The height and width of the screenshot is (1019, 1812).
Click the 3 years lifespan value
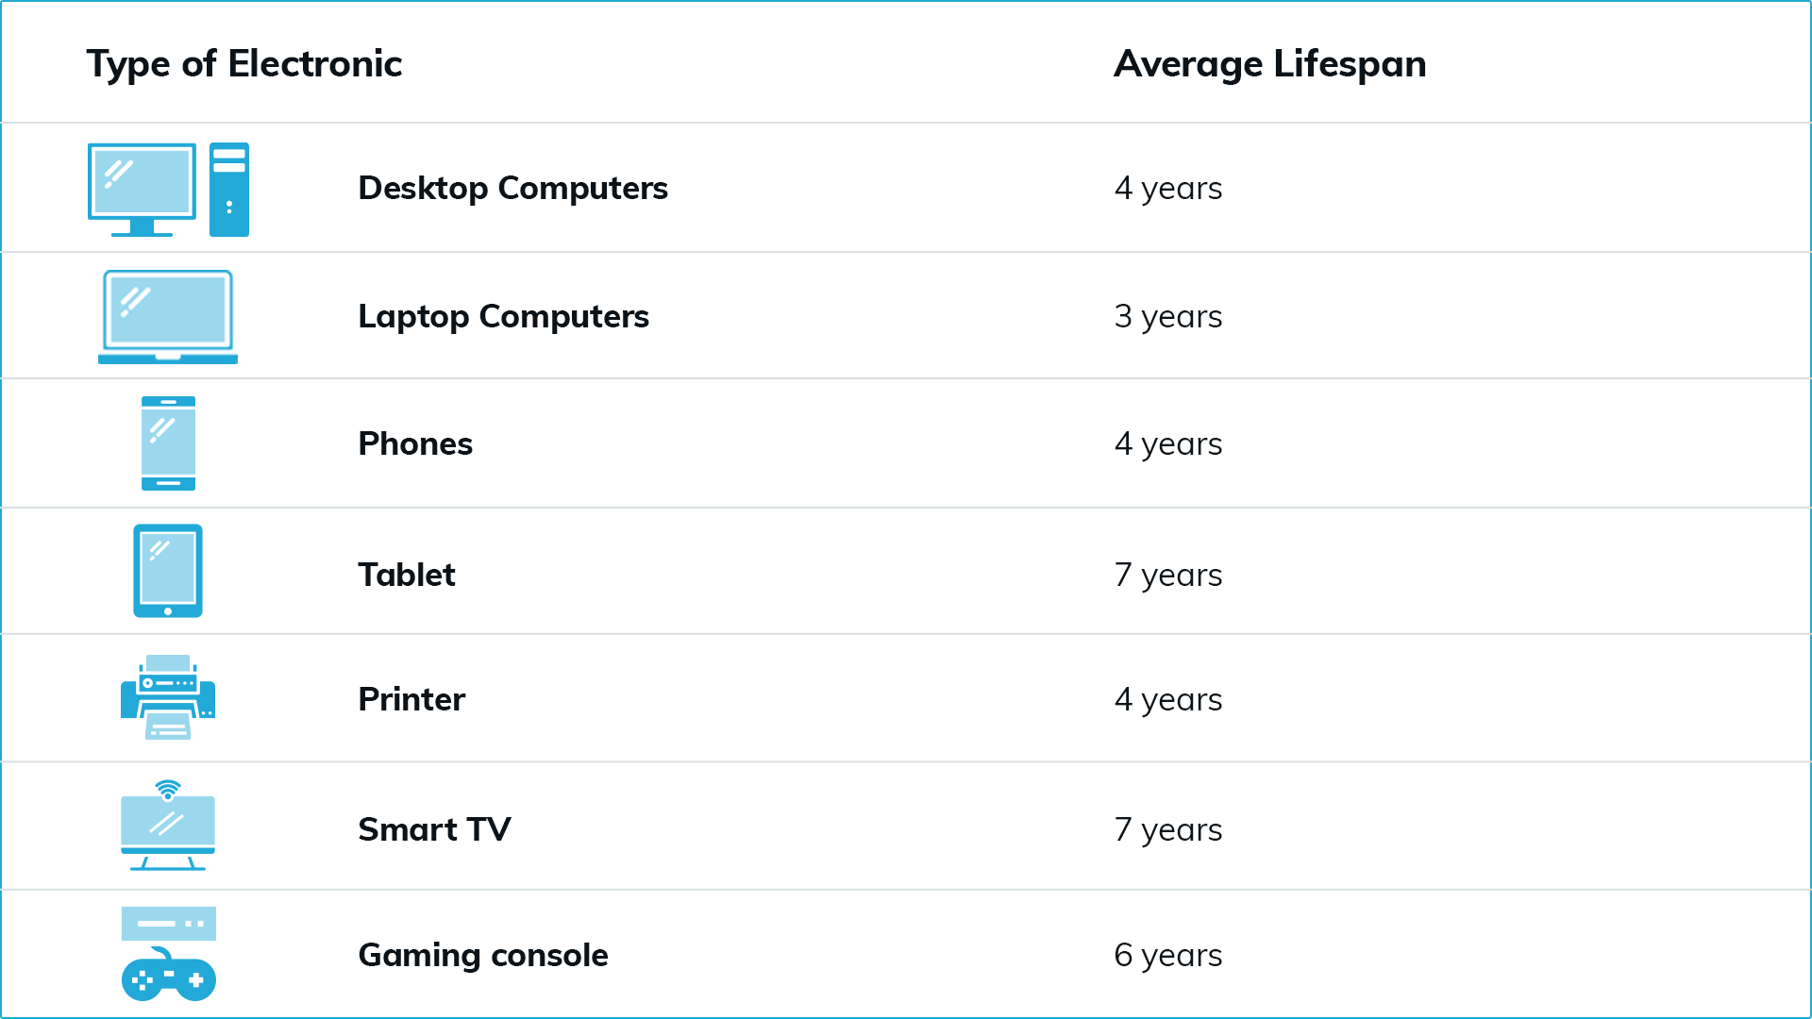pyautogui.click(x=1167, y=317)
